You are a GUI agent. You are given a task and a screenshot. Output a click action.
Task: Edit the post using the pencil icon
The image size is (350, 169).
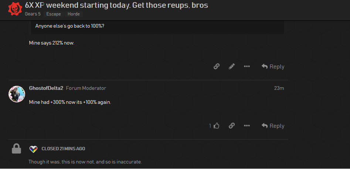232,66
